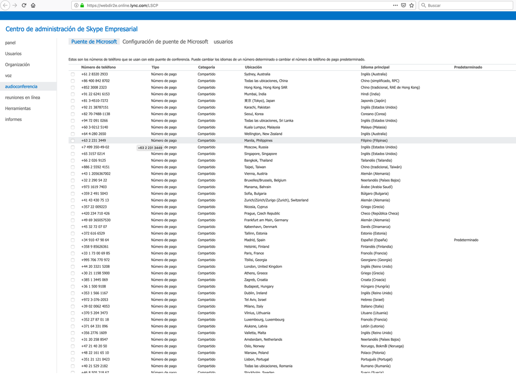Check the box for Singapore row

(73, 154)
